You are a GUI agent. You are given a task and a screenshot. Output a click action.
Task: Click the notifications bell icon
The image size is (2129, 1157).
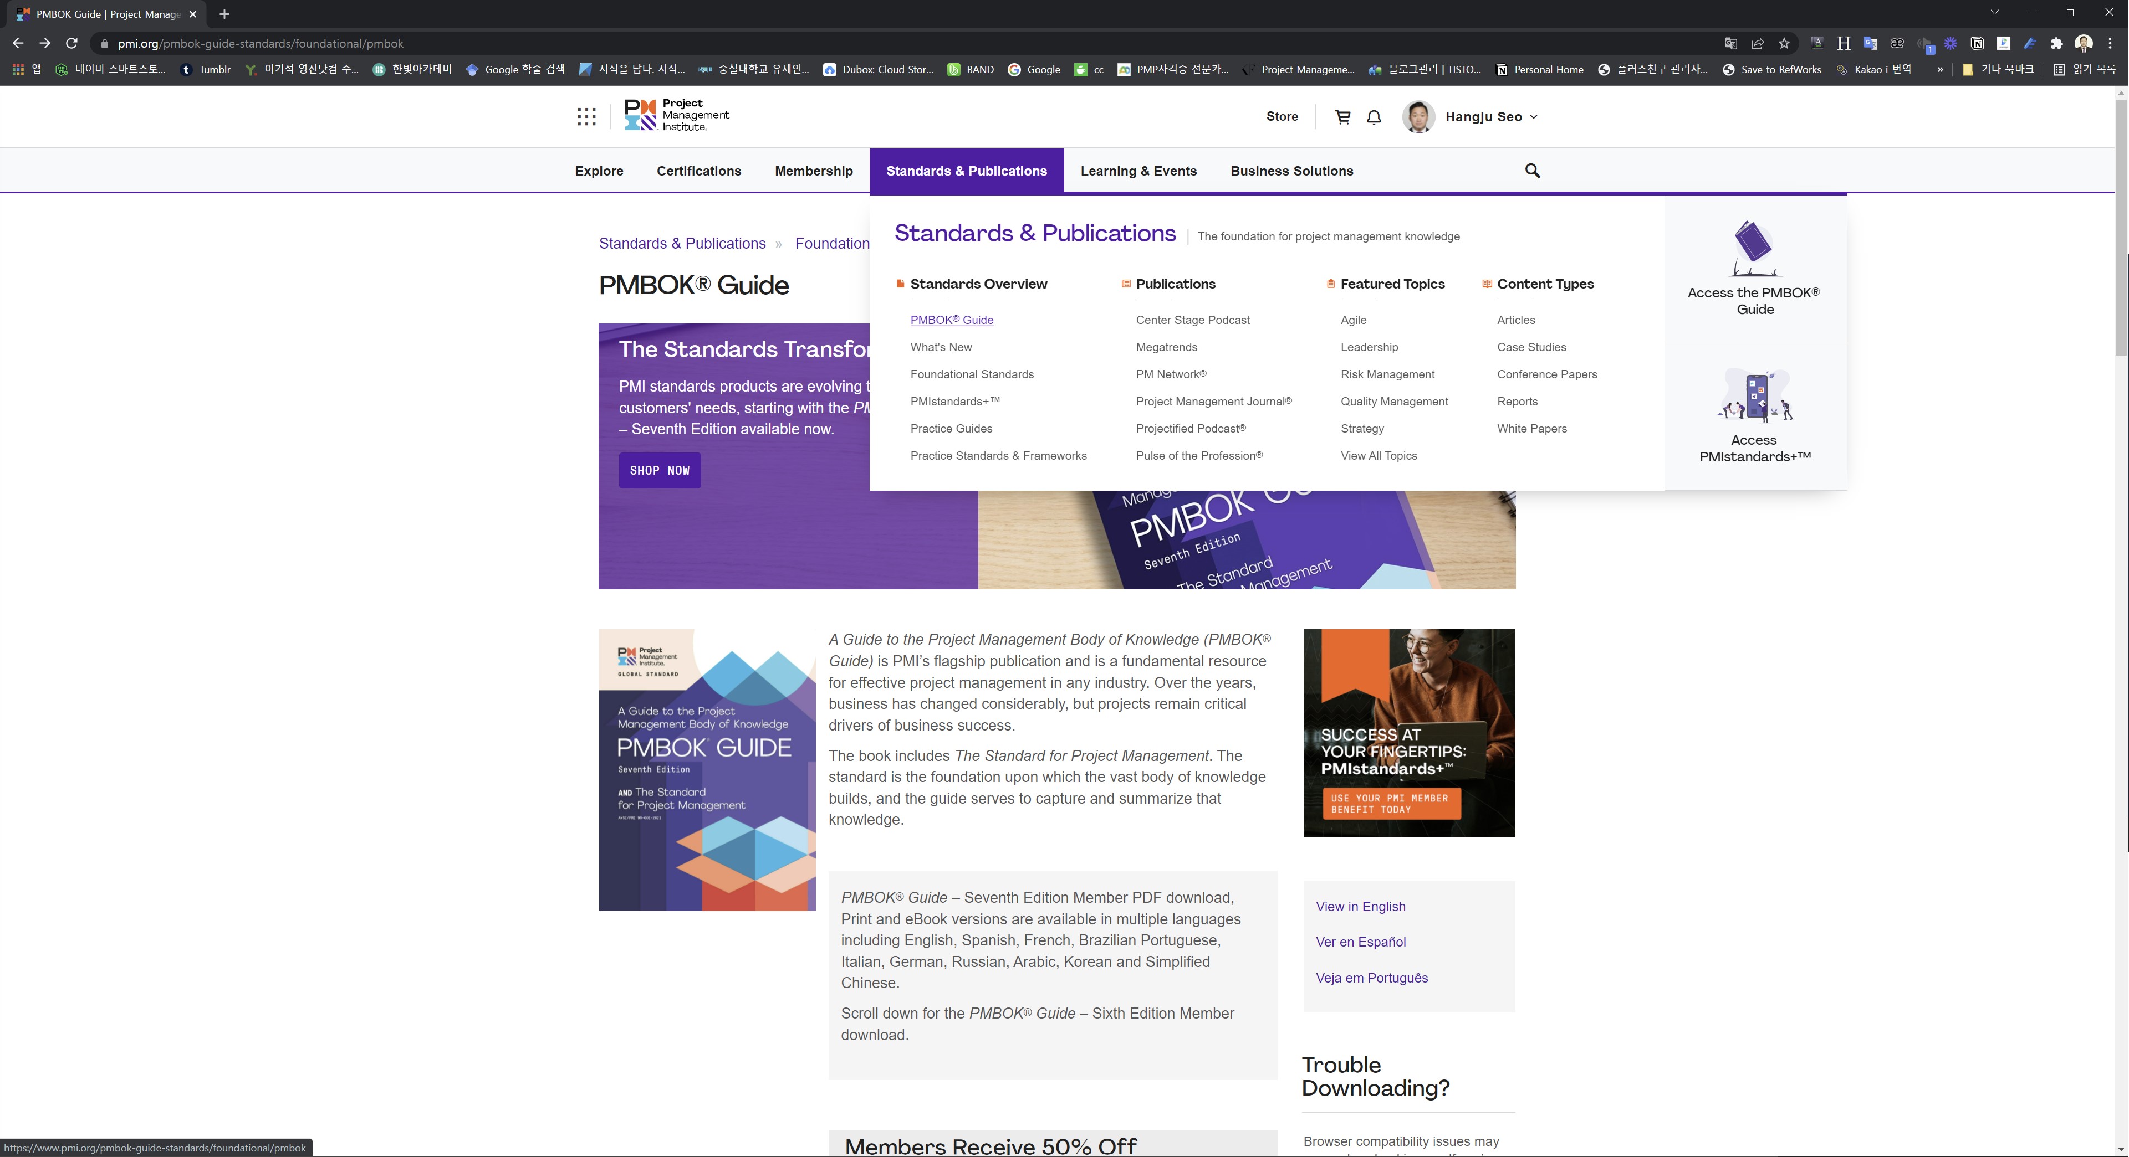click(x=1374, y=116)
